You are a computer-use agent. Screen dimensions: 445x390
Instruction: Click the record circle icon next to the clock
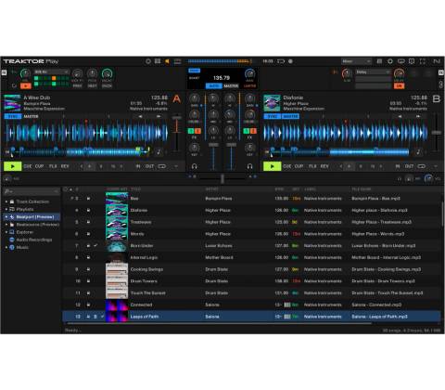click(x=290, y=61)
